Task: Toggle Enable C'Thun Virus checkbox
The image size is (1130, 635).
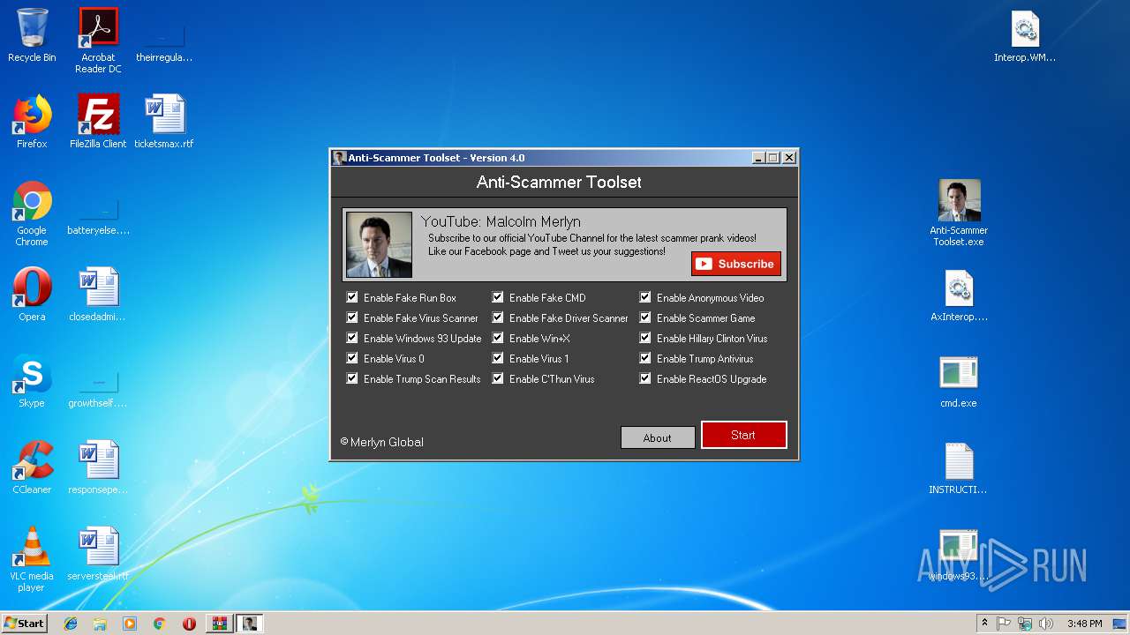Action: tap(498, 378)
